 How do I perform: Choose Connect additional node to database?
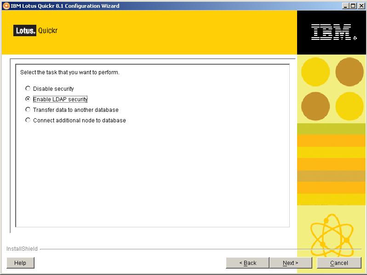[28, 120]
